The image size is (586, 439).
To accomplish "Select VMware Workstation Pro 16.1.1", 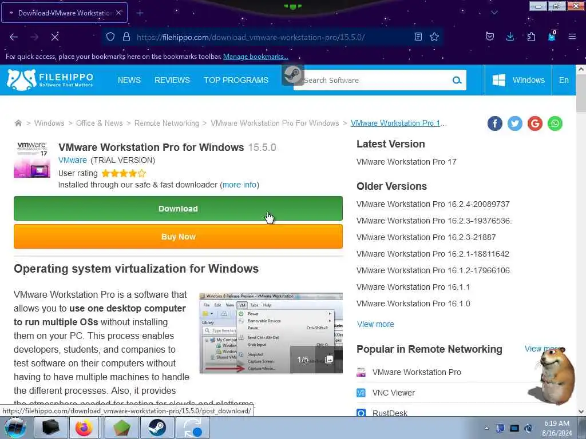I will pyautogui.click(x=413, y=287).
